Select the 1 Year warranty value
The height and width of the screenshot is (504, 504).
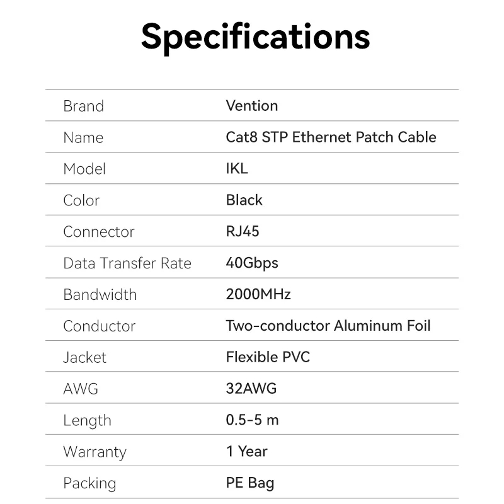click(246, 451)
